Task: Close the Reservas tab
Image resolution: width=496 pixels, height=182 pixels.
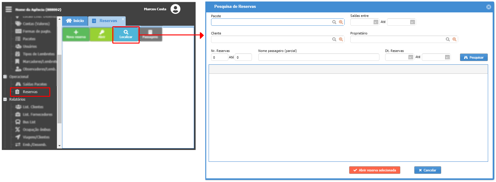Action: (123, 19)
